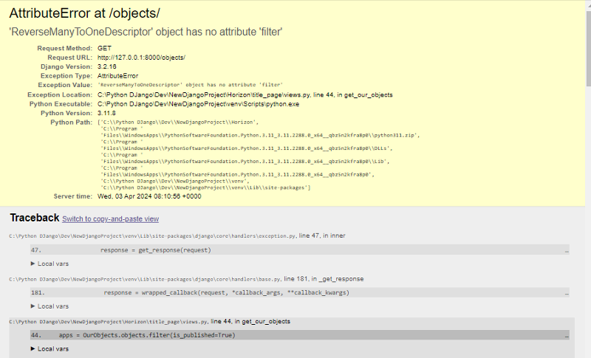Click the ellipsis at end of line 44
The height and width of the screenshot is (358, 591).
(567, 336)
